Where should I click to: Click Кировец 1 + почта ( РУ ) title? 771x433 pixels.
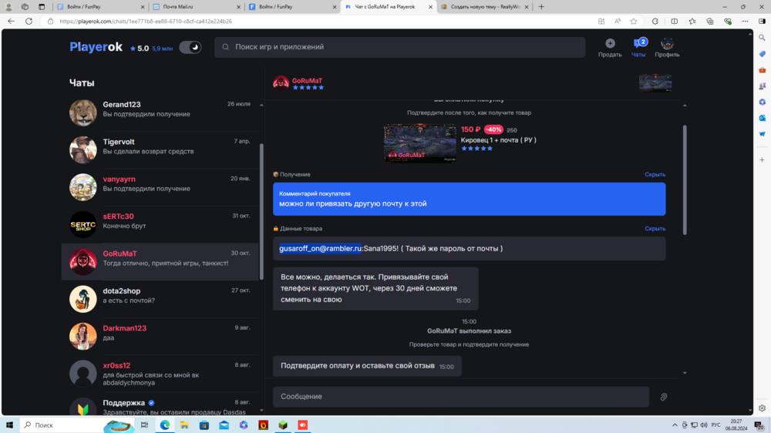[498, 140]
